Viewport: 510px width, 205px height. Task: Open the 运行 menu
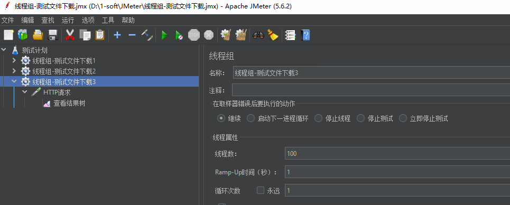68,20
